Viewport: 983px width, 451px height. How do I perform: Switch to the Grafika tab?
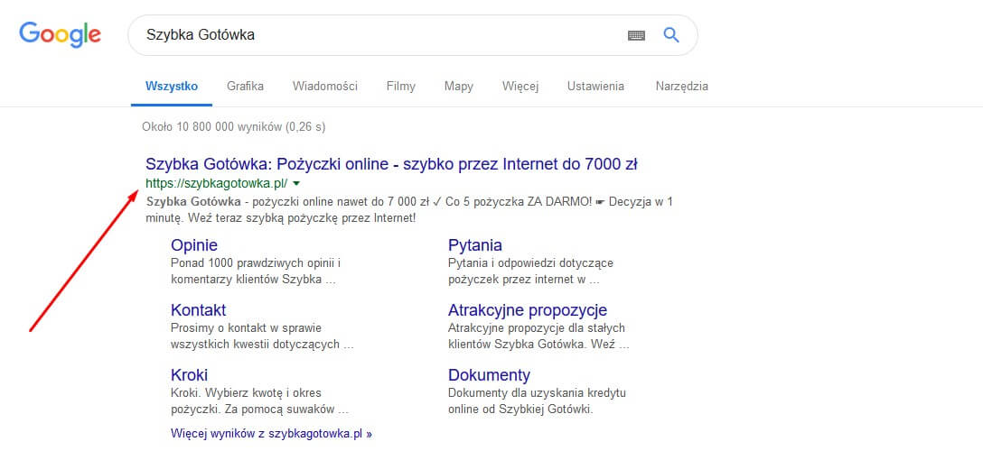(x=245, y=87)
